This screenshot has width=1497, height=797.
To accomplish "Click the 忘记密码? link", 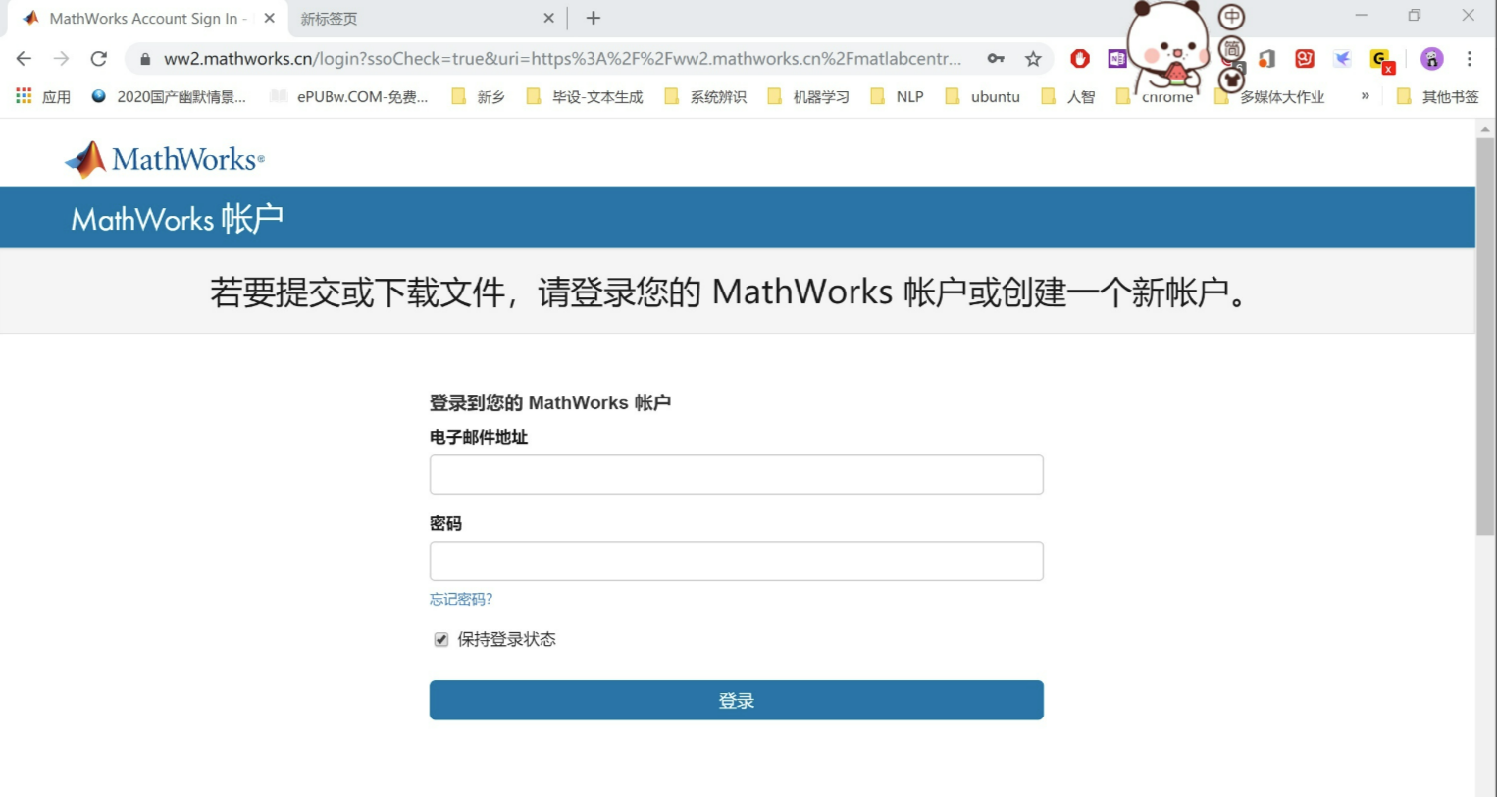I will point(461,599).
